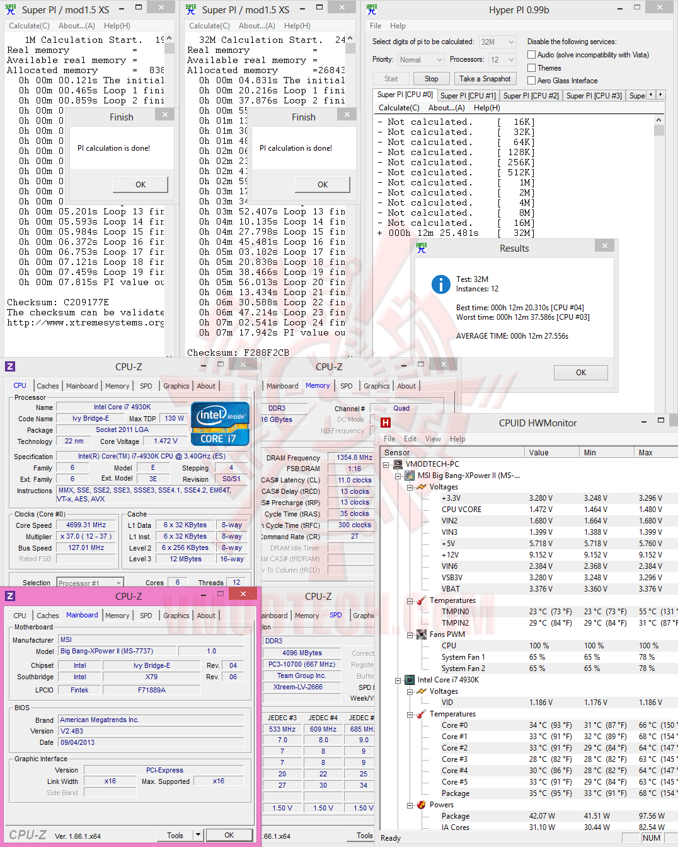Toggle the Themes checkbox in Hyper PI
Screen dimensions: 678x847
531,68
